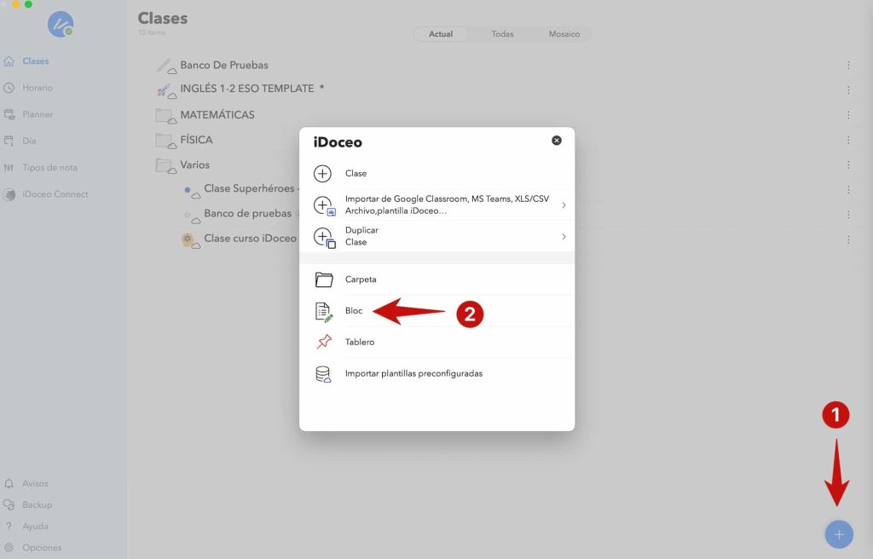Click the iDoceo profile logo icon
This screenshot has width=873, height=559.
click(61, 25)
